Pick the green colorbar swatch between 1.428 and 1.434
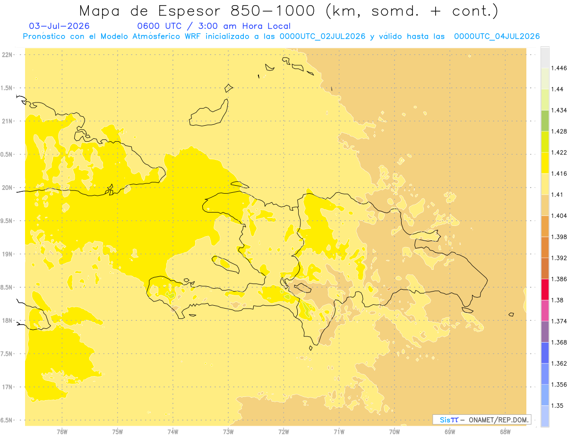Viewport: 567px width, 438px height. 545,120
